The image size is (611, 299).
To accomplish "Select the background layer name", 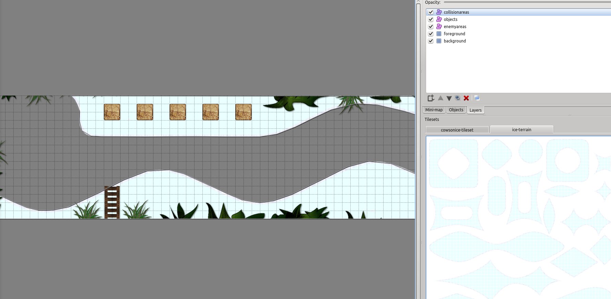I will tap(454, 41).
